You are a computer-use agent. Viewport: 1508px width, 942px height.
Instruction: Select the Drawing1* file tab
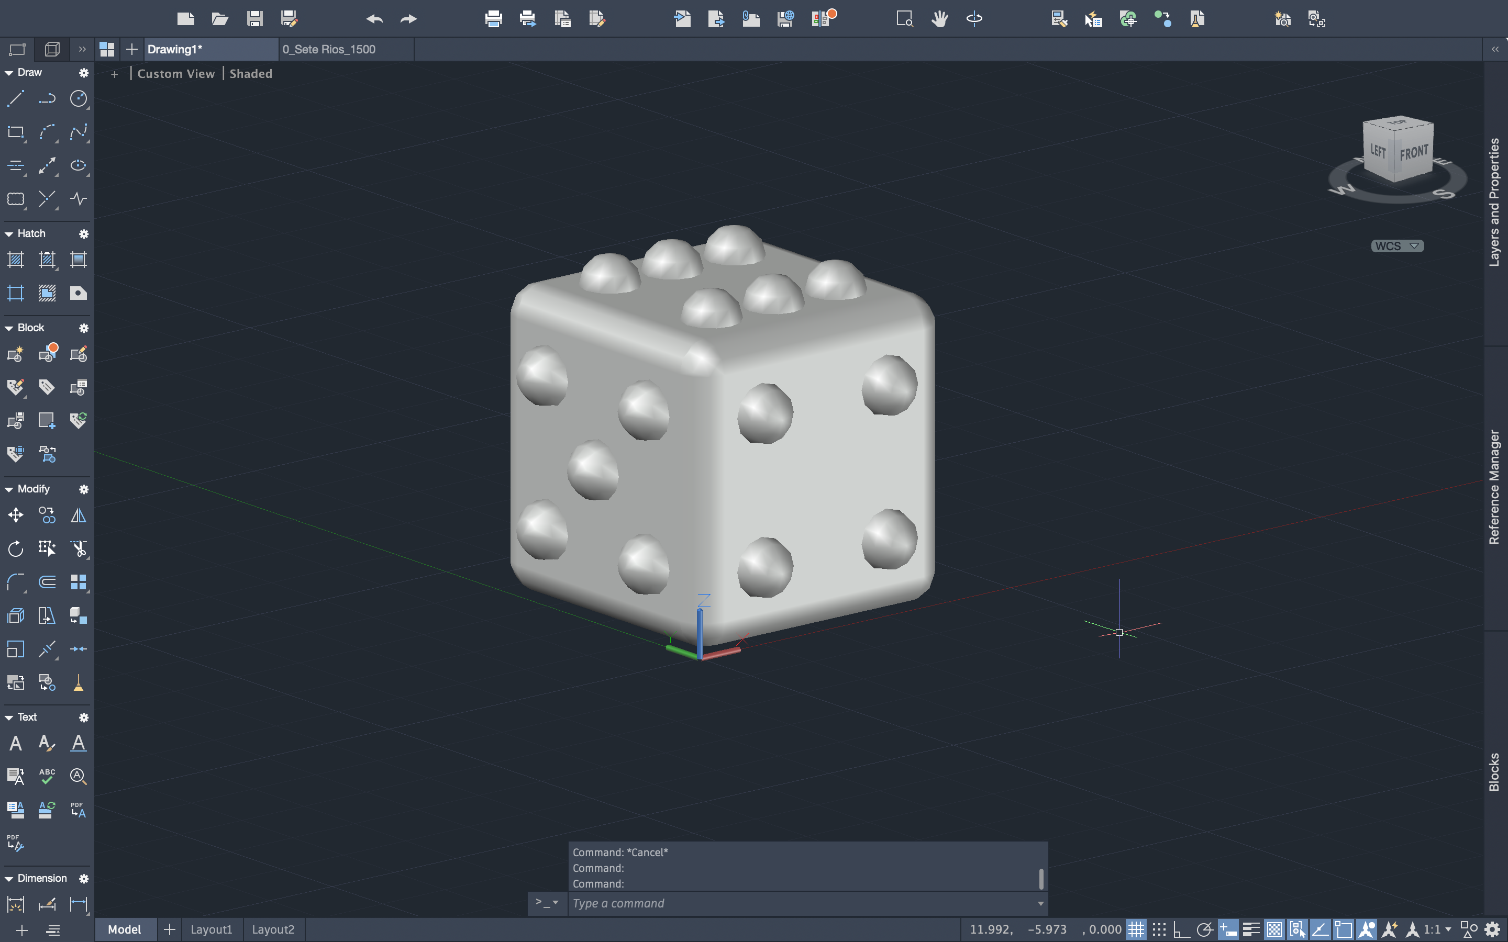pyautogui.click(x=210, y=49)
